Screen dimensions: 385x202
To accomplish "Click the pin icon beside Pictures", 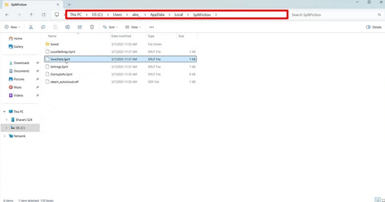I will tap(37, 79).
